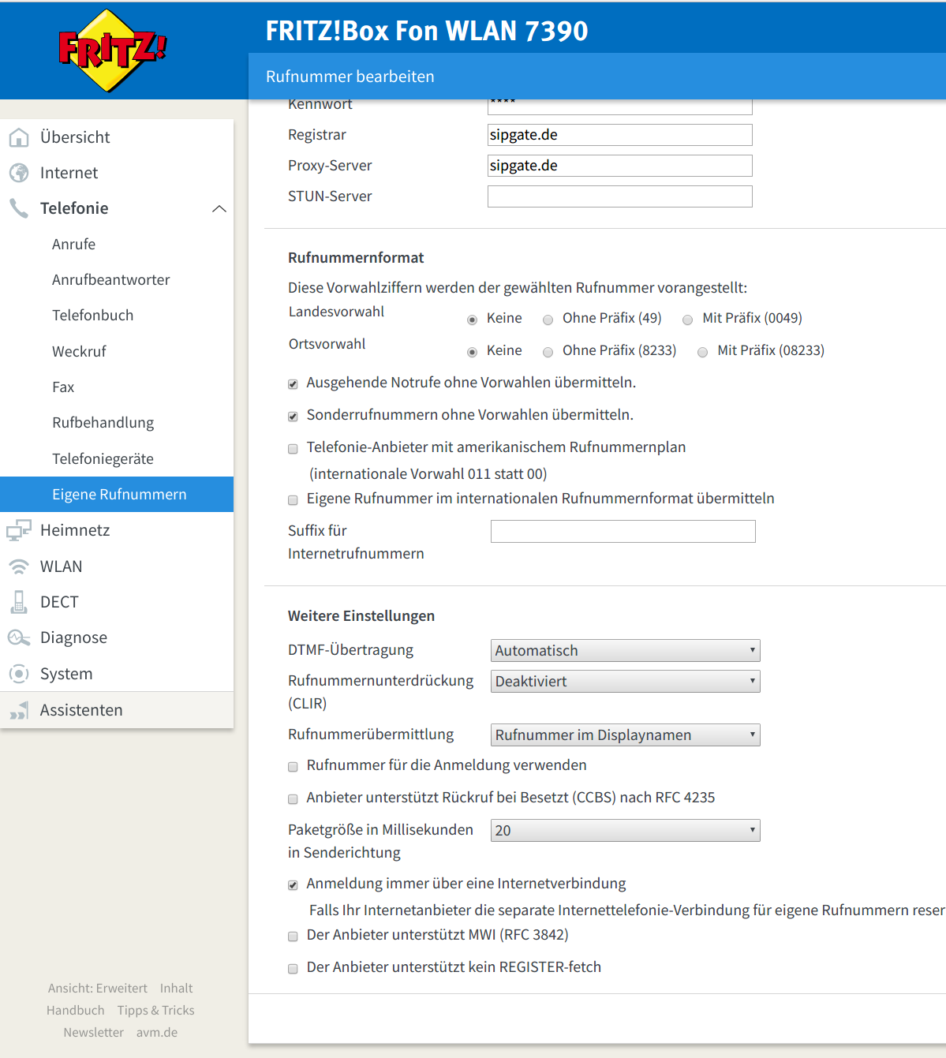Click the DECT cordless phone icon
The image size is (946, 1058).
19,602
